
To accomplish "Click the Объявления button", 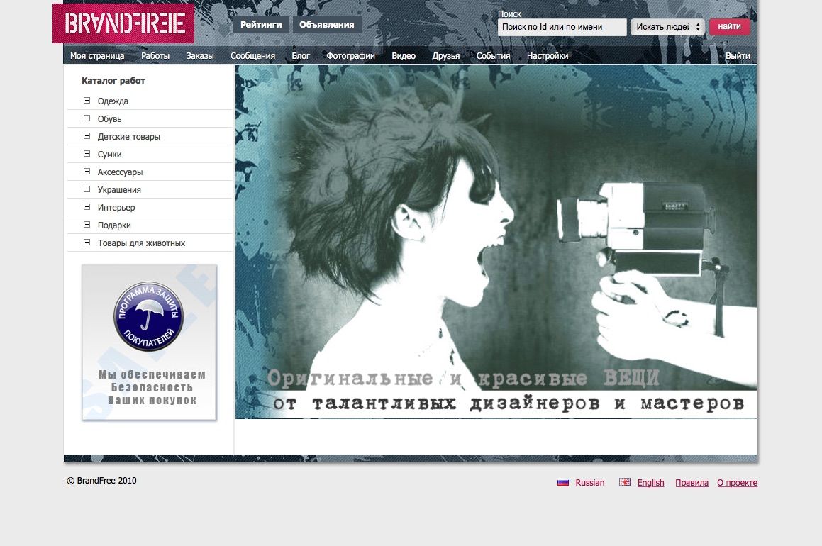I will (x=326, y=25).
